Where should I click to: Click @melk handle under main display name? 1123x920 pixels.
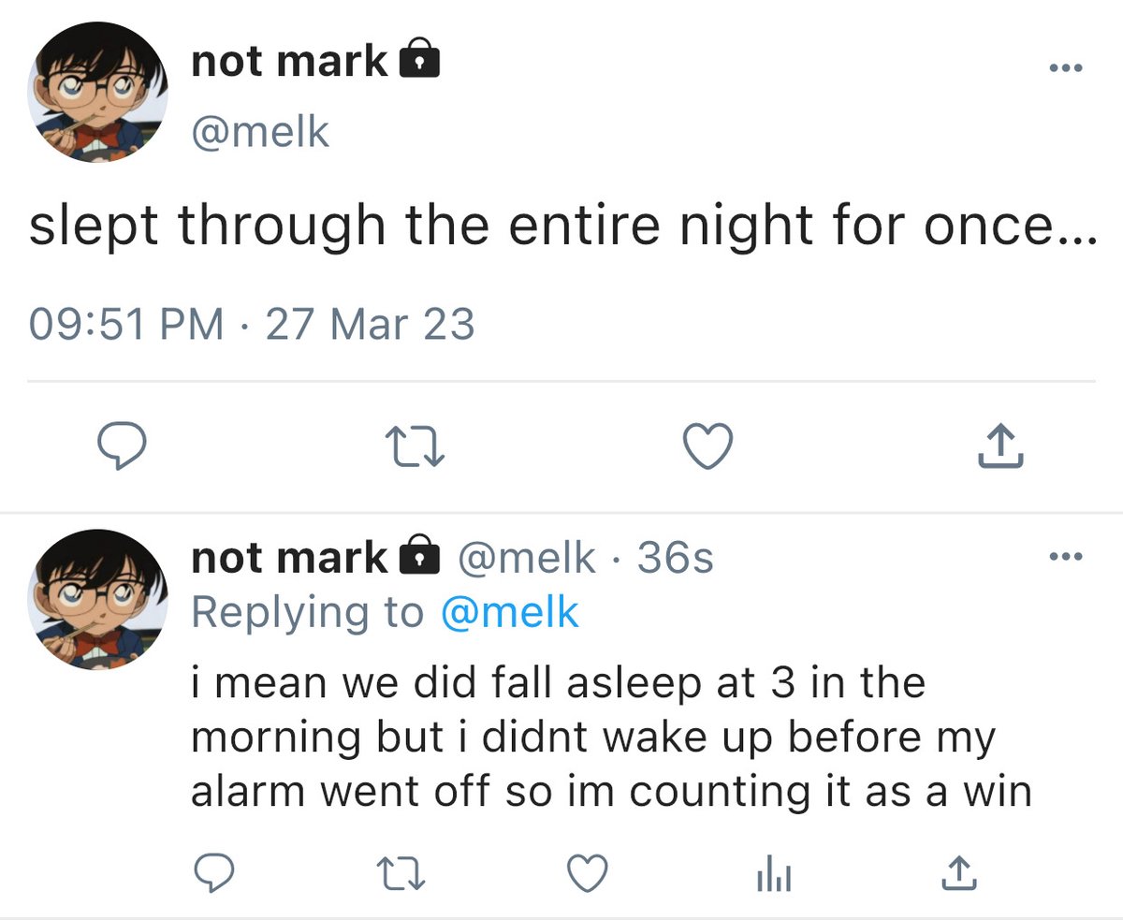click(260, 132)
